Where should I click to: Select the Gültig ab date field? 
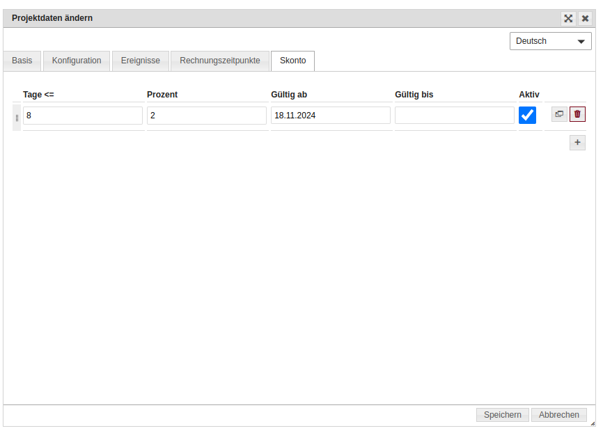331,116
